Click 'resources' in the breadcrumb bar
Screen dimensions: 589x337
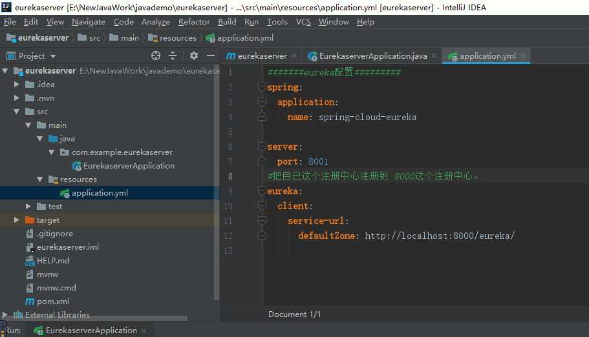[x=177, y=38]
